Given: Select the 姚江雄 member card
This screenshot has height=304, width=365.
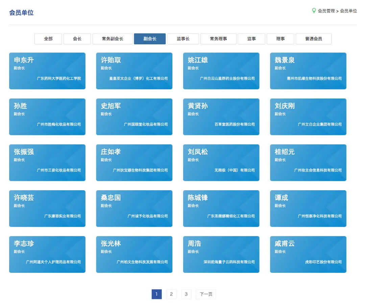Looking at the screenshot, I should click(221, 71).
